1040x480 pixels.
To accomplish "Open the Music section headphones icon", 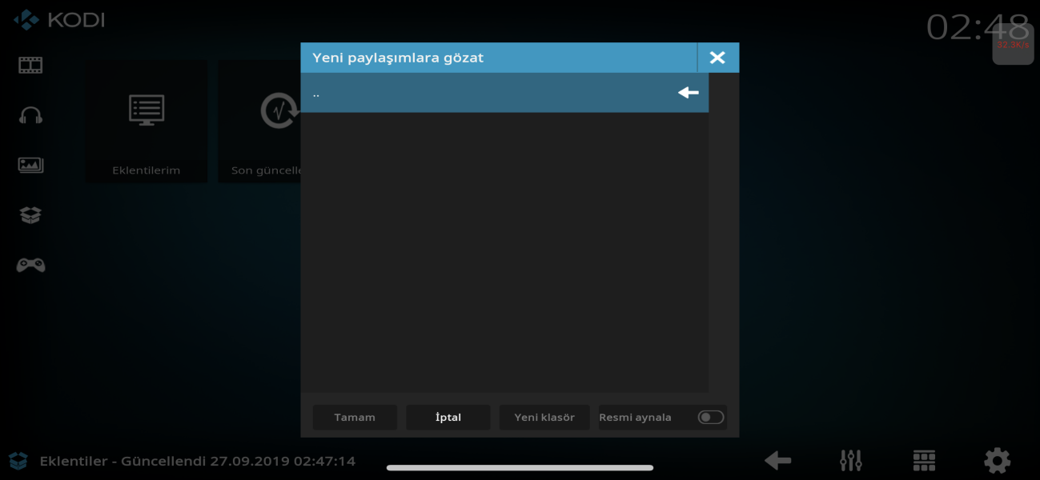I will click(x=30, y=115).
